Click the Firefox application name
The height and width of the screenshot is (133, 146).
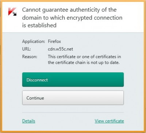[54, 42]
